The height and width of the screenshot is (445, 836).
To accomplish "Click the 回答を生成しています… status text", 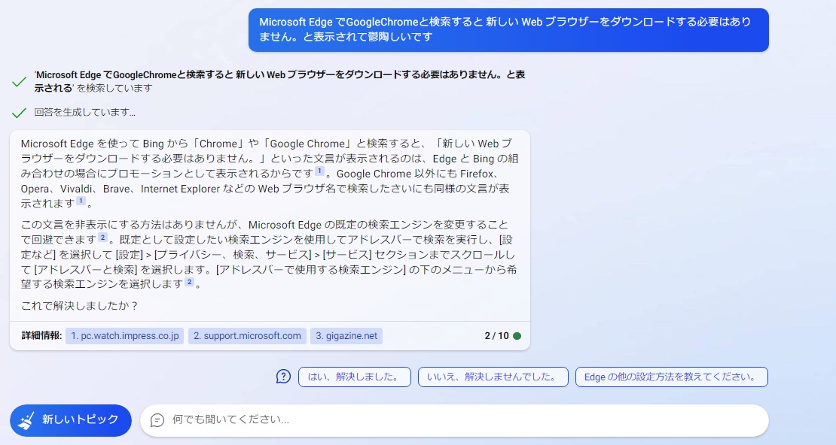I will click(x=85, y=112).
